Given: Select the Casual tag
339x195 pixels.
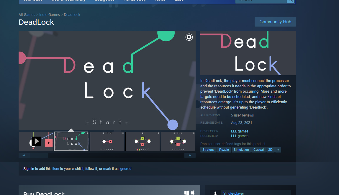Looking at the screenshot, I should [x=258, y=150].
